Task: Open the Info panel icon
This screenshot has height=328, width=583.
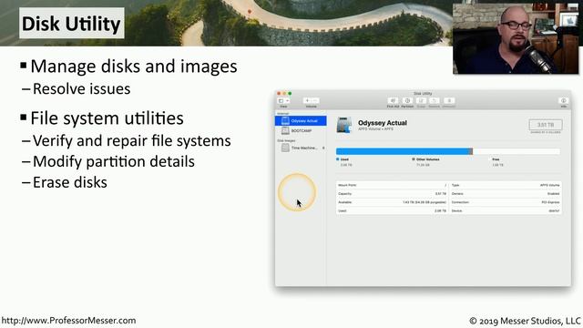Action: click(x=563, y=101)
